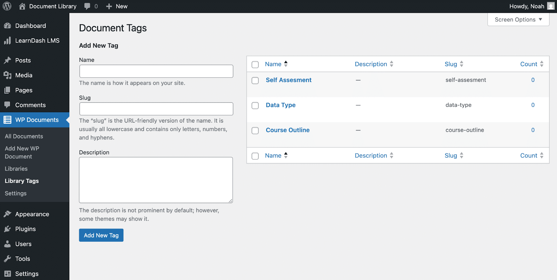This screenshot has height=280, width=557.
Task: Click count 0 for Data Type
Action: (x=533, y=105)
